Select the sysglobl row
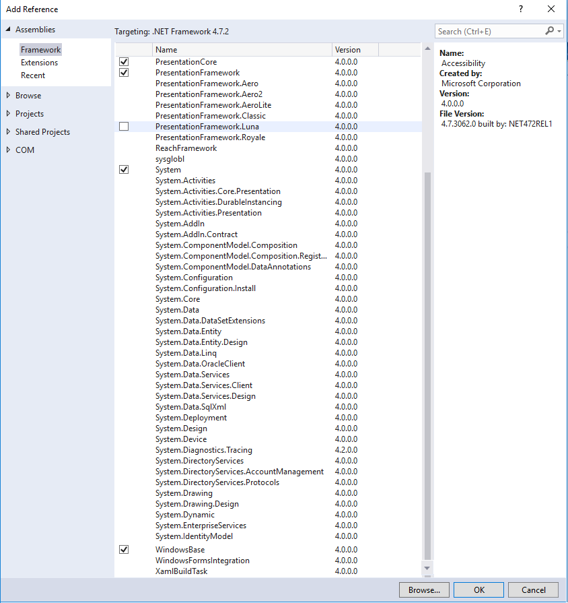The width and height of the screenshot is (568, 603). pos(268,158)
